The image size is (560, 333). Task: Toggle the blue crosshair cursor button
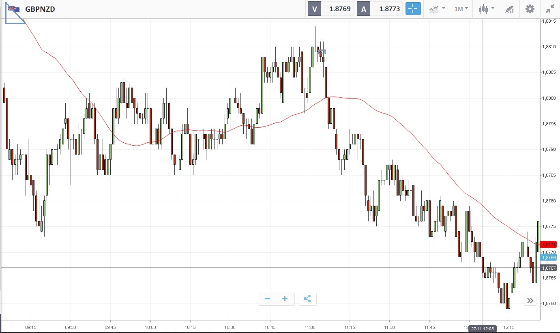[413, 9]
